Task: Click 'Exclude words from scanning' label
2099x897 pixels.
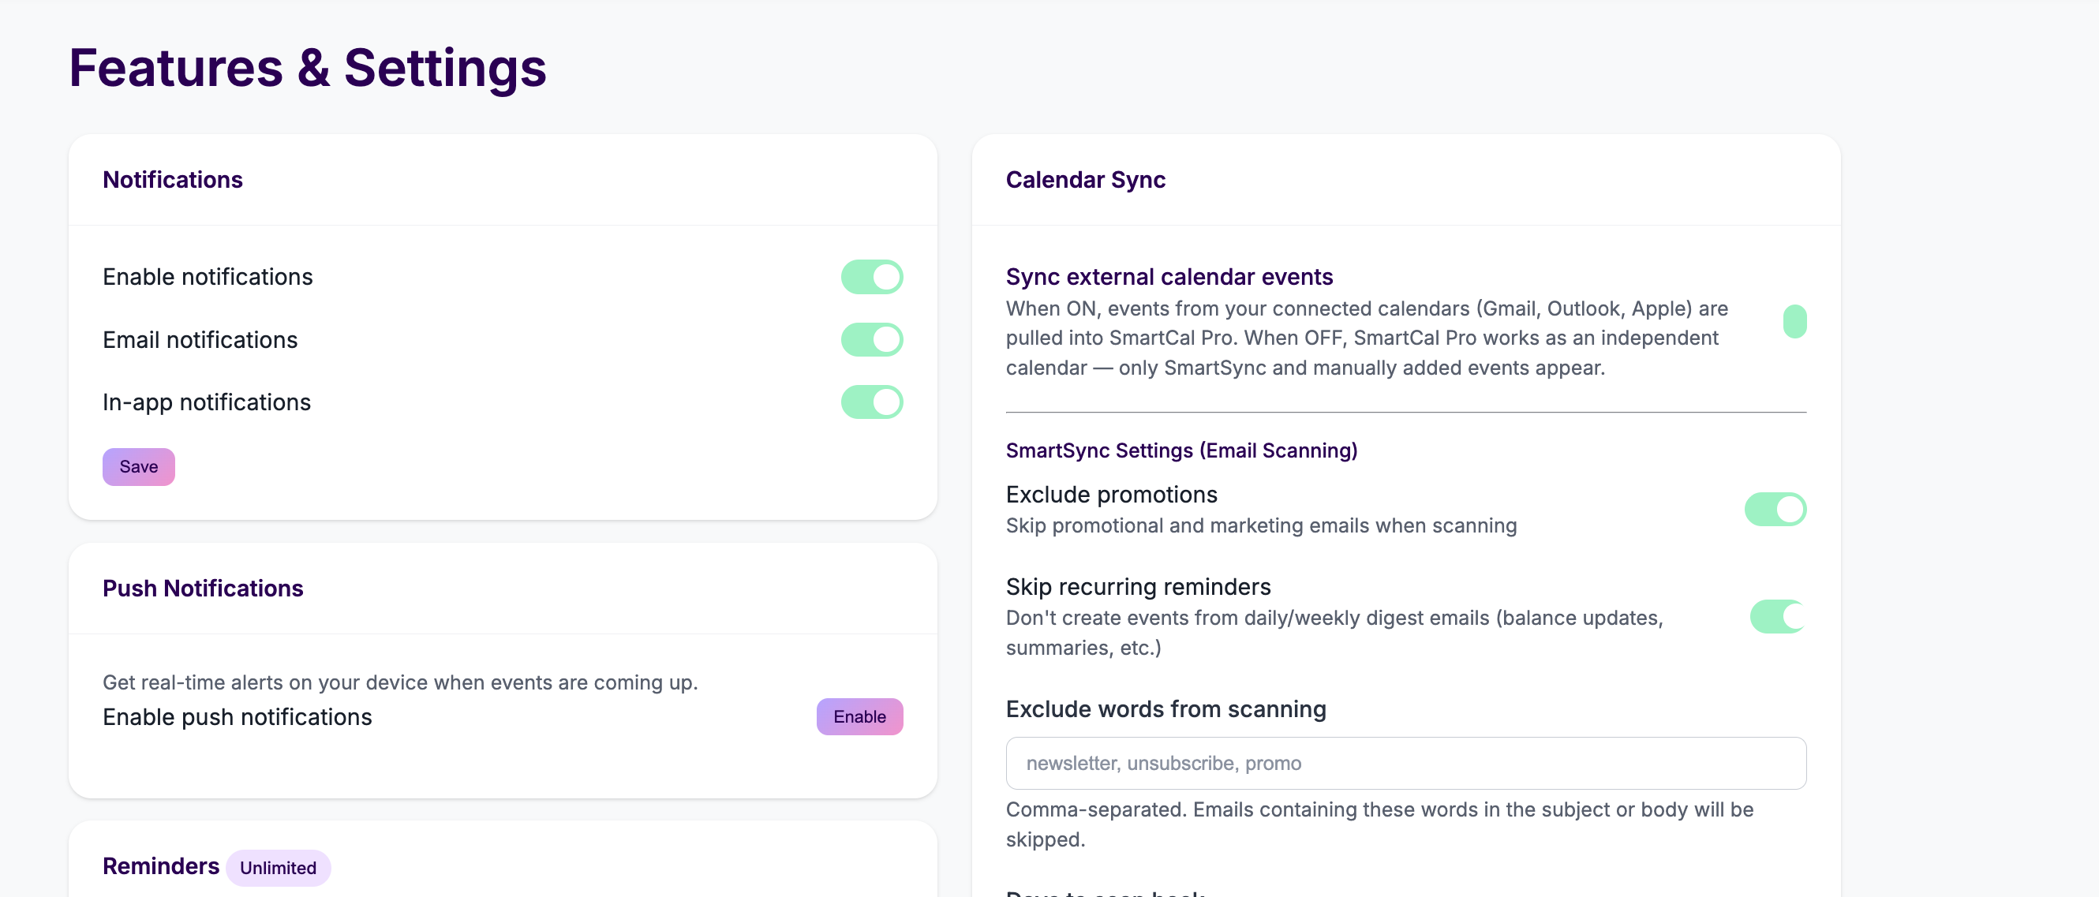Action: [x=1166, y=709]
